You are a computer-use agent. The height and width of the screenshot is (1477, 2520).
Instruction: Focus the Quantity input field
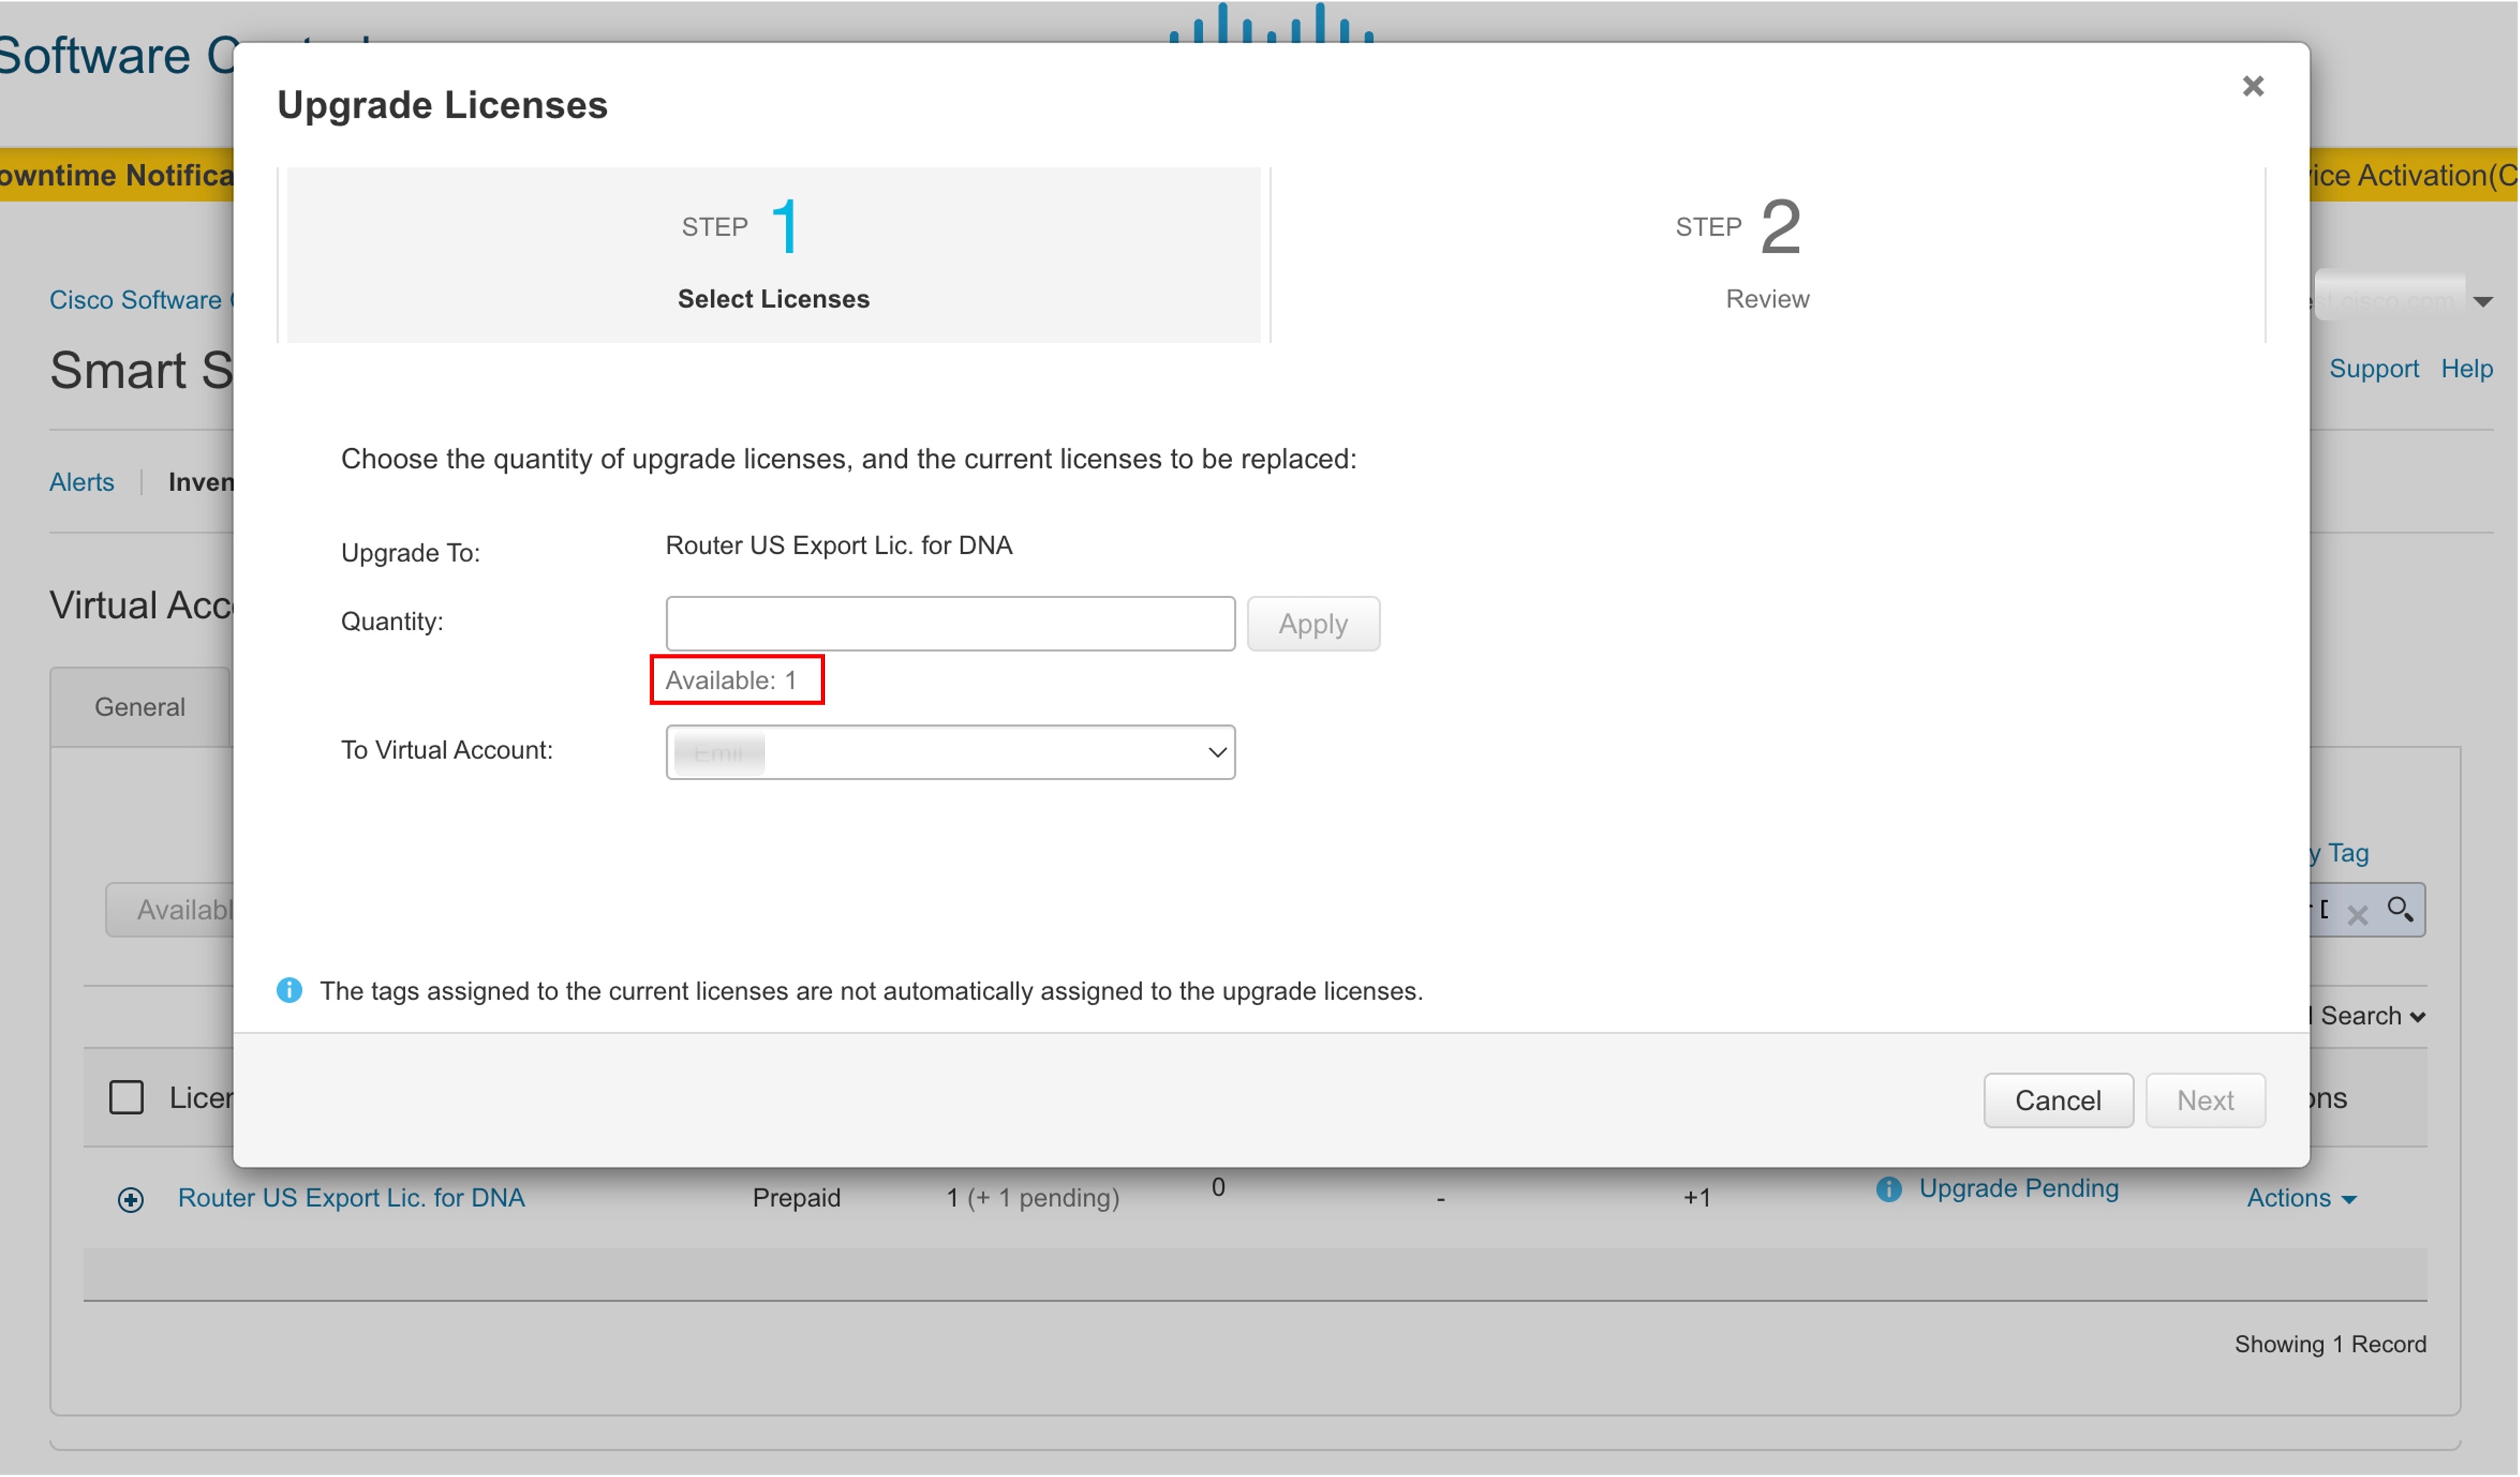[x=950, y=624]
